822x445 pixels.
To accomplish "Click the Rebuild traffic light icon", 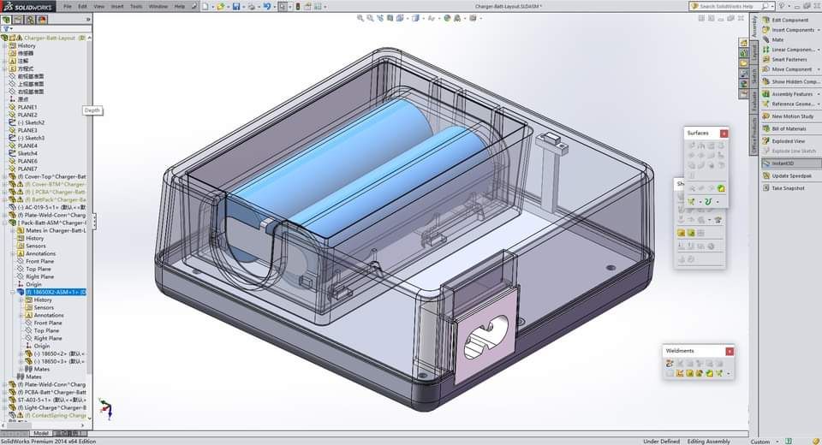I will pyautogui.click(x=298, y=6).
